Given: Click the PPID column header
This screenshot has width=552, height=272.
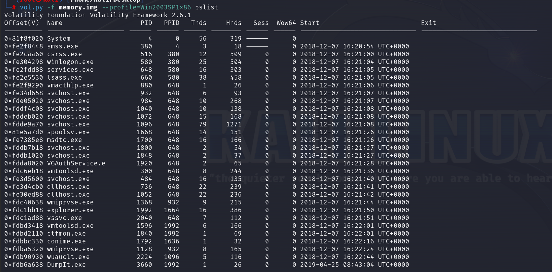Looking at the screenshot, I should point(172,23).
